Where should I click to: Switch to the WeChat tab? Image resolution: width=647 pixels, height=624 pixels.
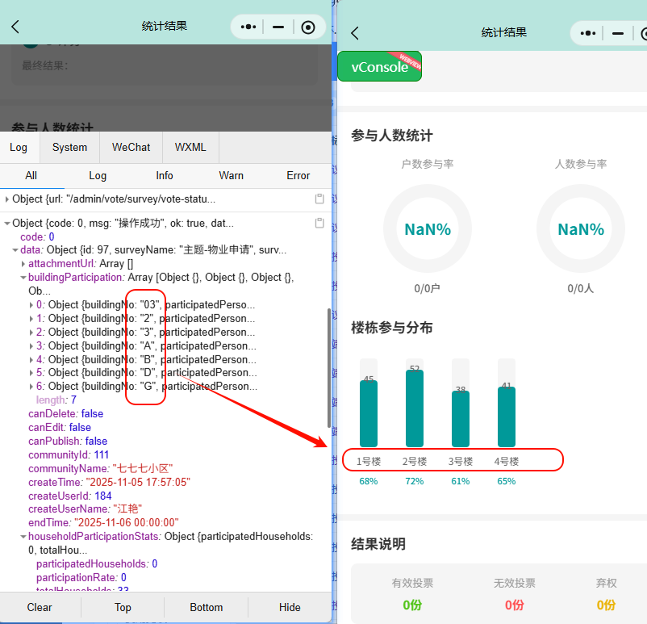[x=131, y=147]
